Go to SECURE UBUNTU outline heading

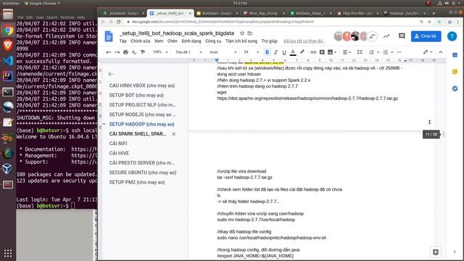coord(143,173)
